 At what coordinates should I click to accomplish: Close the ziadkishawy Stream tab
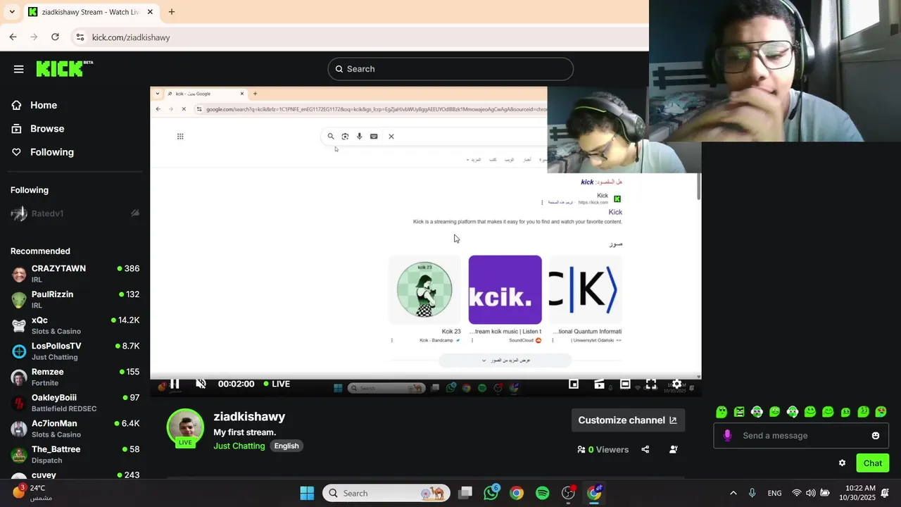(x=149, y=12)
